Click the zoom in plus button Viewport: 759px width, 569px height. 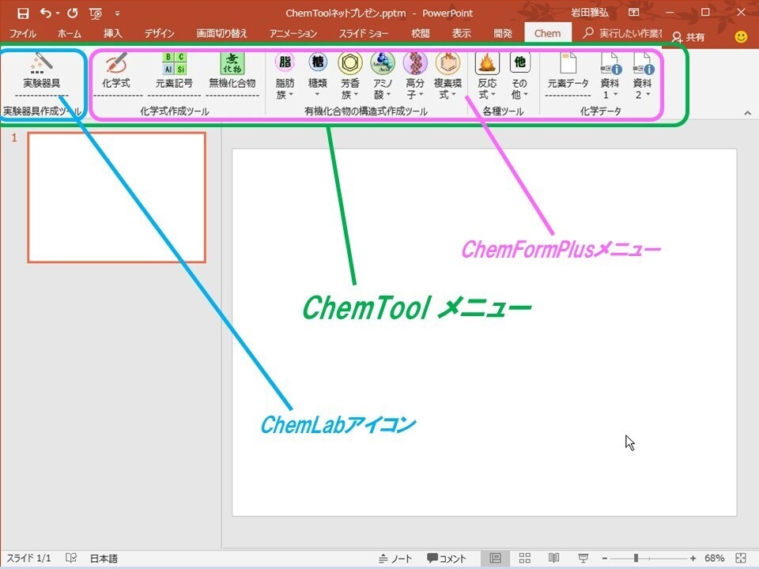[x=693, y=559]
